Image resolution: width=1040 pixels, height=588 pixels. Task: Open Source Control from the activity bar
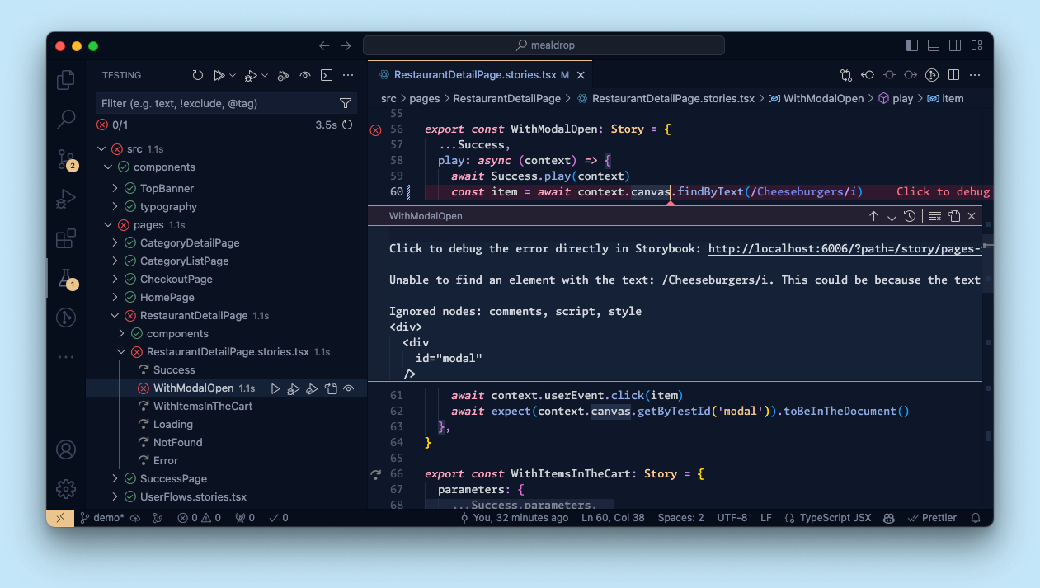65,159
